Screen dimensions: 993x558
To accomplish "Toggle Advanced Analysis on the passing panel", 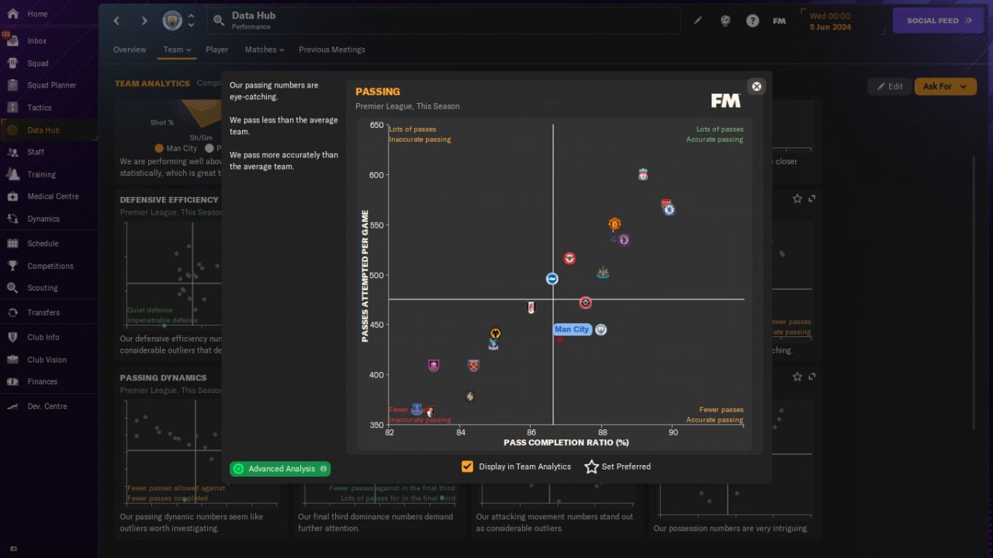I will point(280,469).
